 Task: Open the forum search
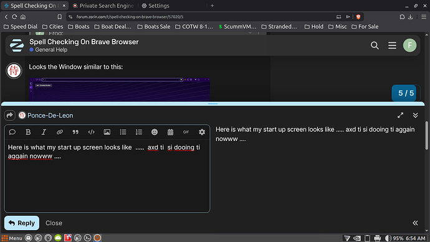(375, 46)
